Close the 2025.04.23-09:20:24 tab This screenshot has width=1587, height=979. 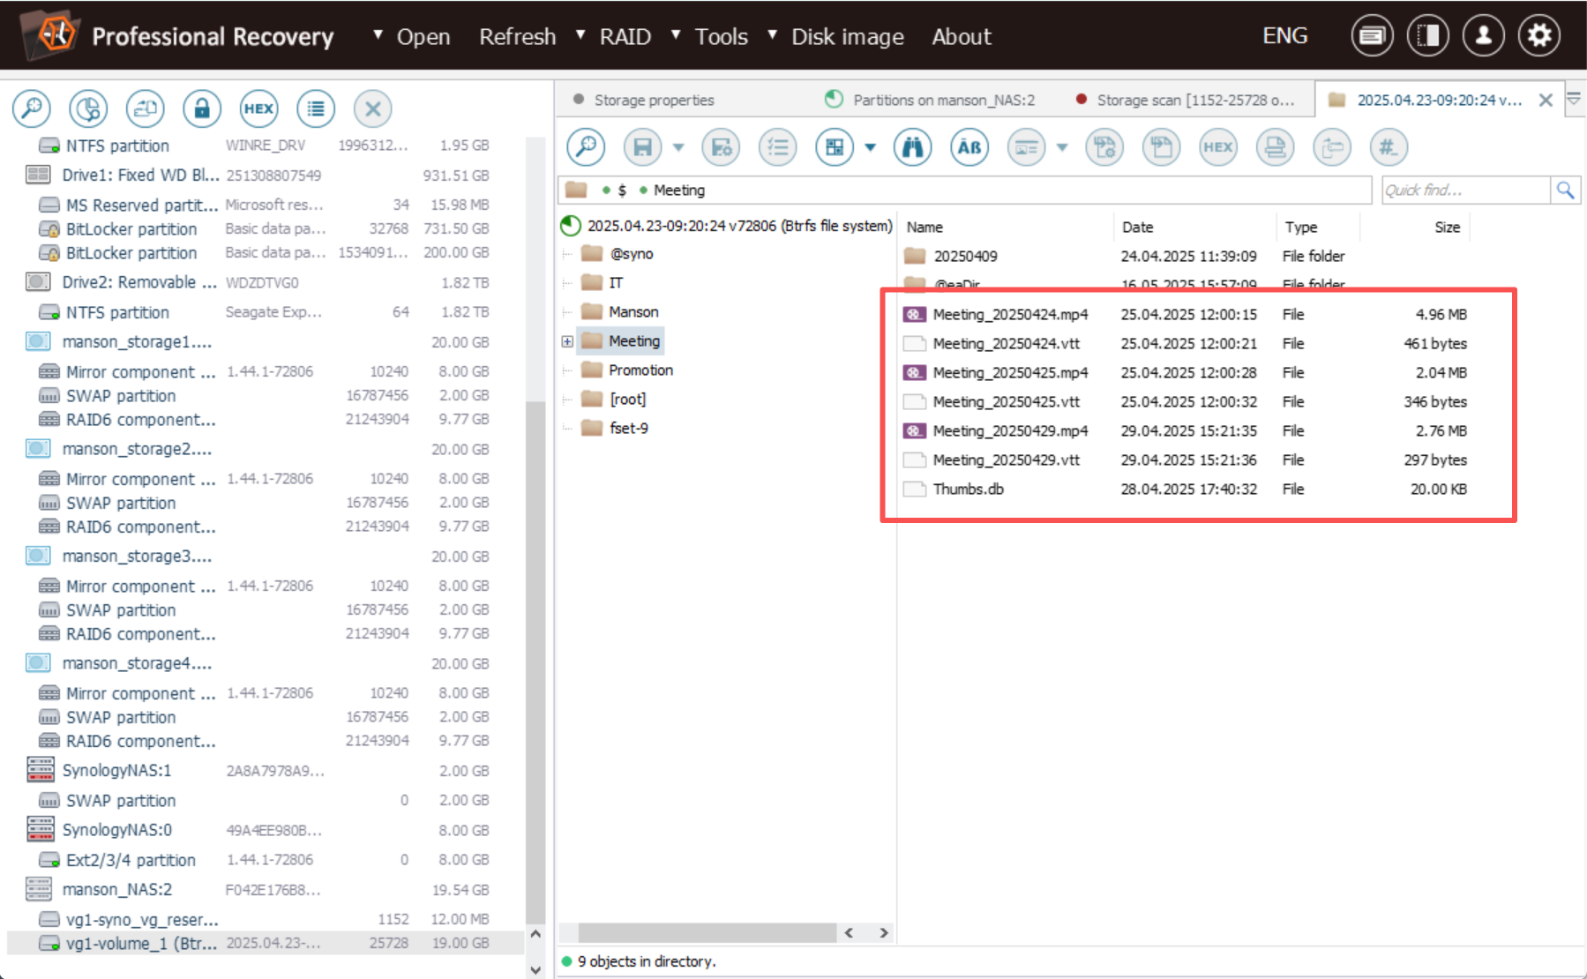coord(1546,100)
